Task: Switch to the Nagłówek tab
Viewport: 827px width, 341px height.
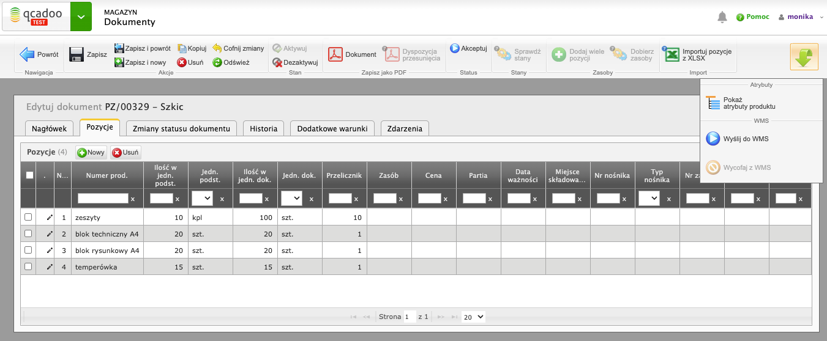Action: coord(50,128)
